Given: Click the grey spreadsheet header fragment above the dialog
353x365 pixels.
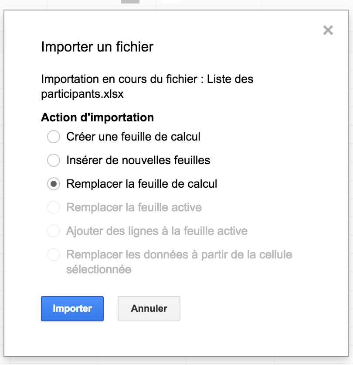Looking at the screenshot, I should (x=130, y=2).
